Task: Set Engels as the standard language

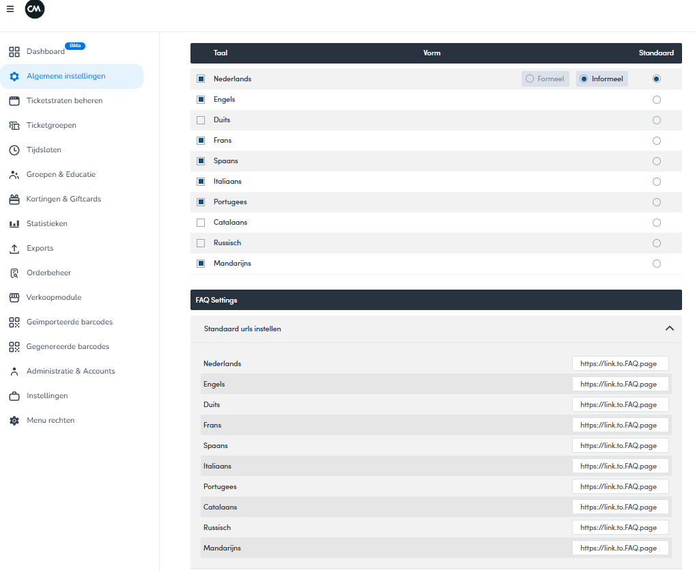Action: [x=657, y=100]
